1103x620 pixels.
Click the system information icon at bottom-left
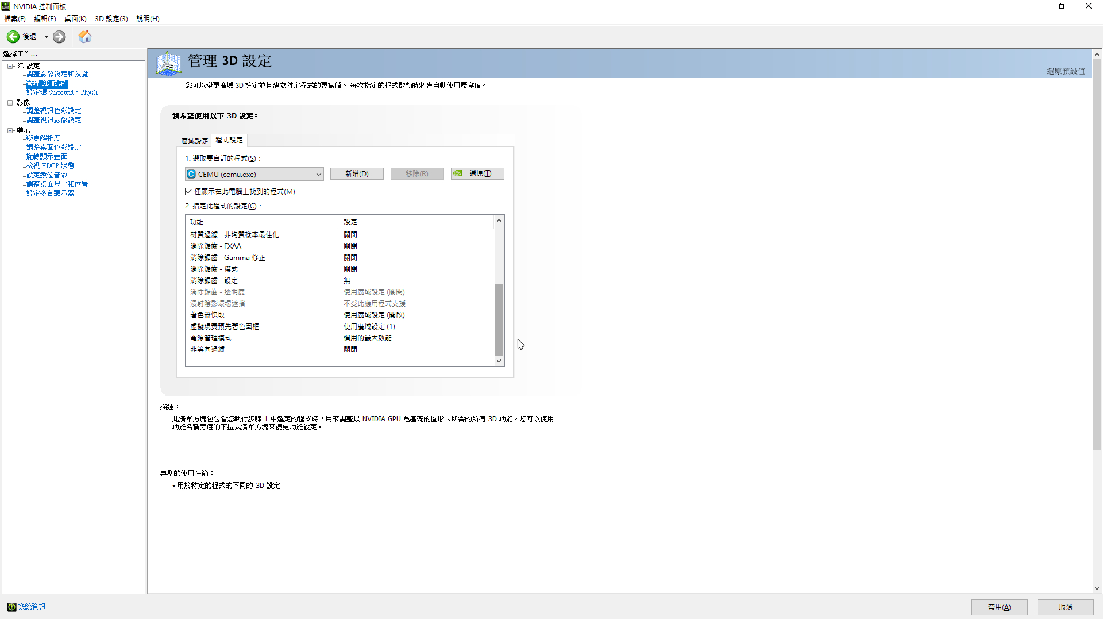11,607
